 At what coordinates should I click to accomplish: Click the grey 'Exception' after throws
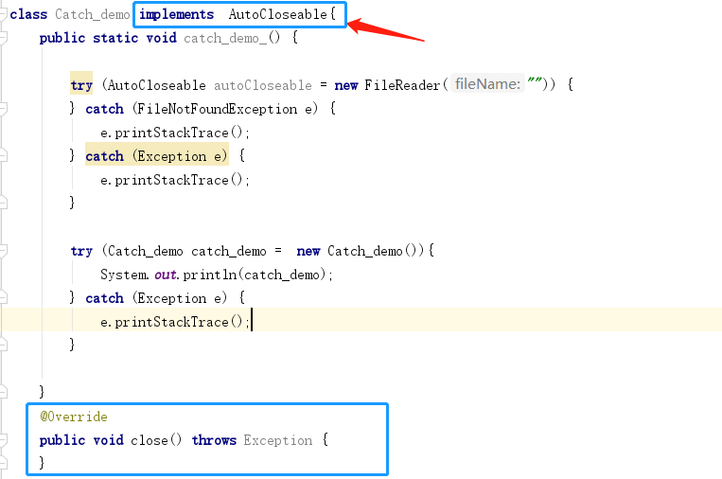coord(278,440)
